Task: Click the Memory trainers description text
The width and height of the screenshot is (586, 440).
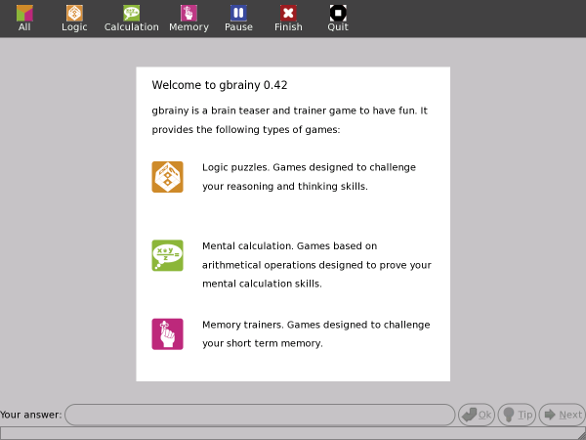Action: tap(315, 333)
